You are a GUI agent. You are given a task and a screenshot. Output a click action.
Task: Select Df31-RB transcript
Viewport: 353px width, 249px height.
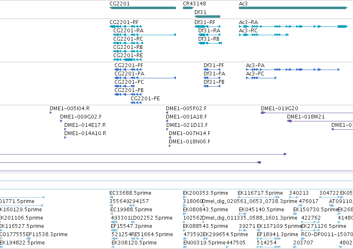click(210, 43)
